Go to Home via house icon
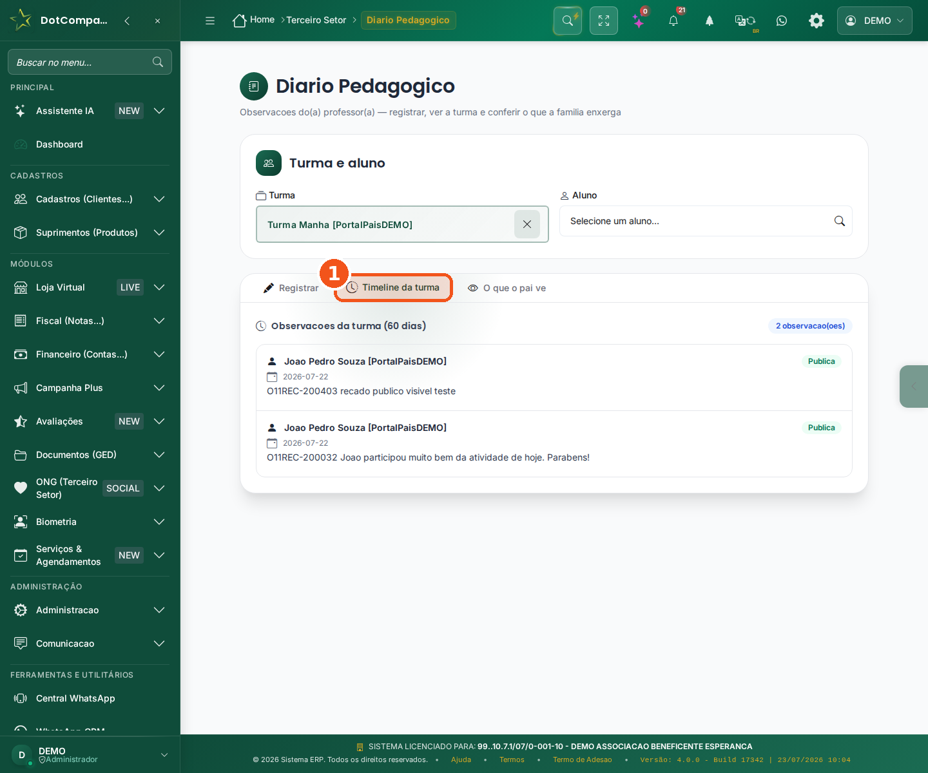Image resolution: width=928 pixels, height=773 pixels. click(x=240, y=21)
